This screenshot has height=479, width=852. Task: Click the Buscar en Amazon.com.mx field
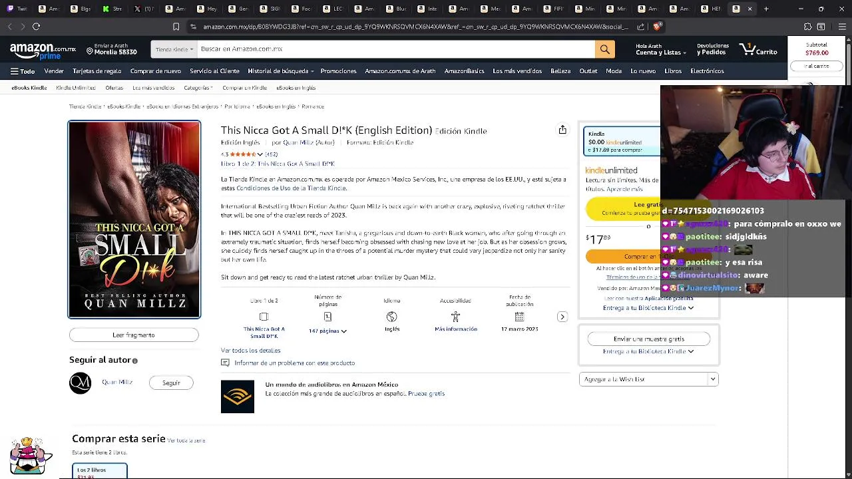(x=396, y=49)
